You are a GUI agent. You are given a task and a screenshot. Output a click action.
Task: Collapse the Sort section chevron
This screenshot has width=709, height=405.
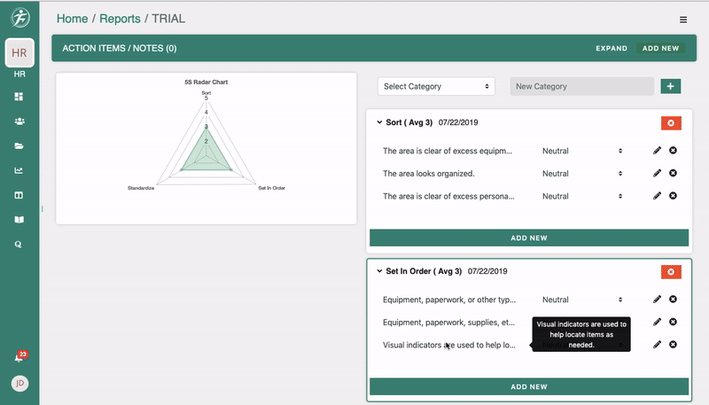pos(379,122)
